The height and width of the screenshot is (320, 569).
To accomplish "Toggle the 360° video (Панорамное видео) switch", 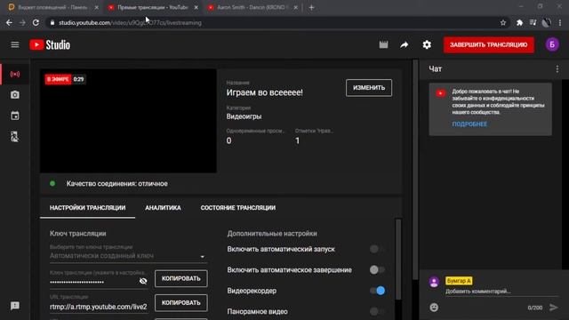I will (377, 311).
